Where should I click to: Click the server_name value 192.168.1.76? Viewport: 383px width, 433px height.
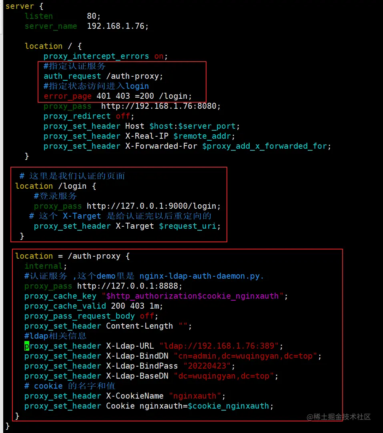[x=116, y=26]
